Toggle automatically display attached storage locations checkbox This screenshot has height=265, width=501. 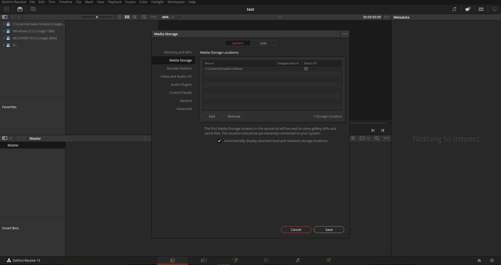(x=219, y=141)
